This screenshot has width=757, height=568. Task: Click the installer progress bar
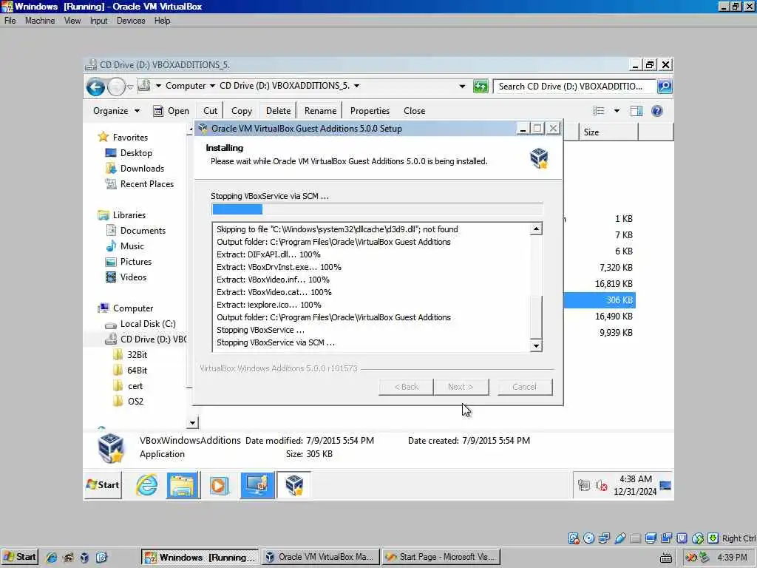(377, 209)
